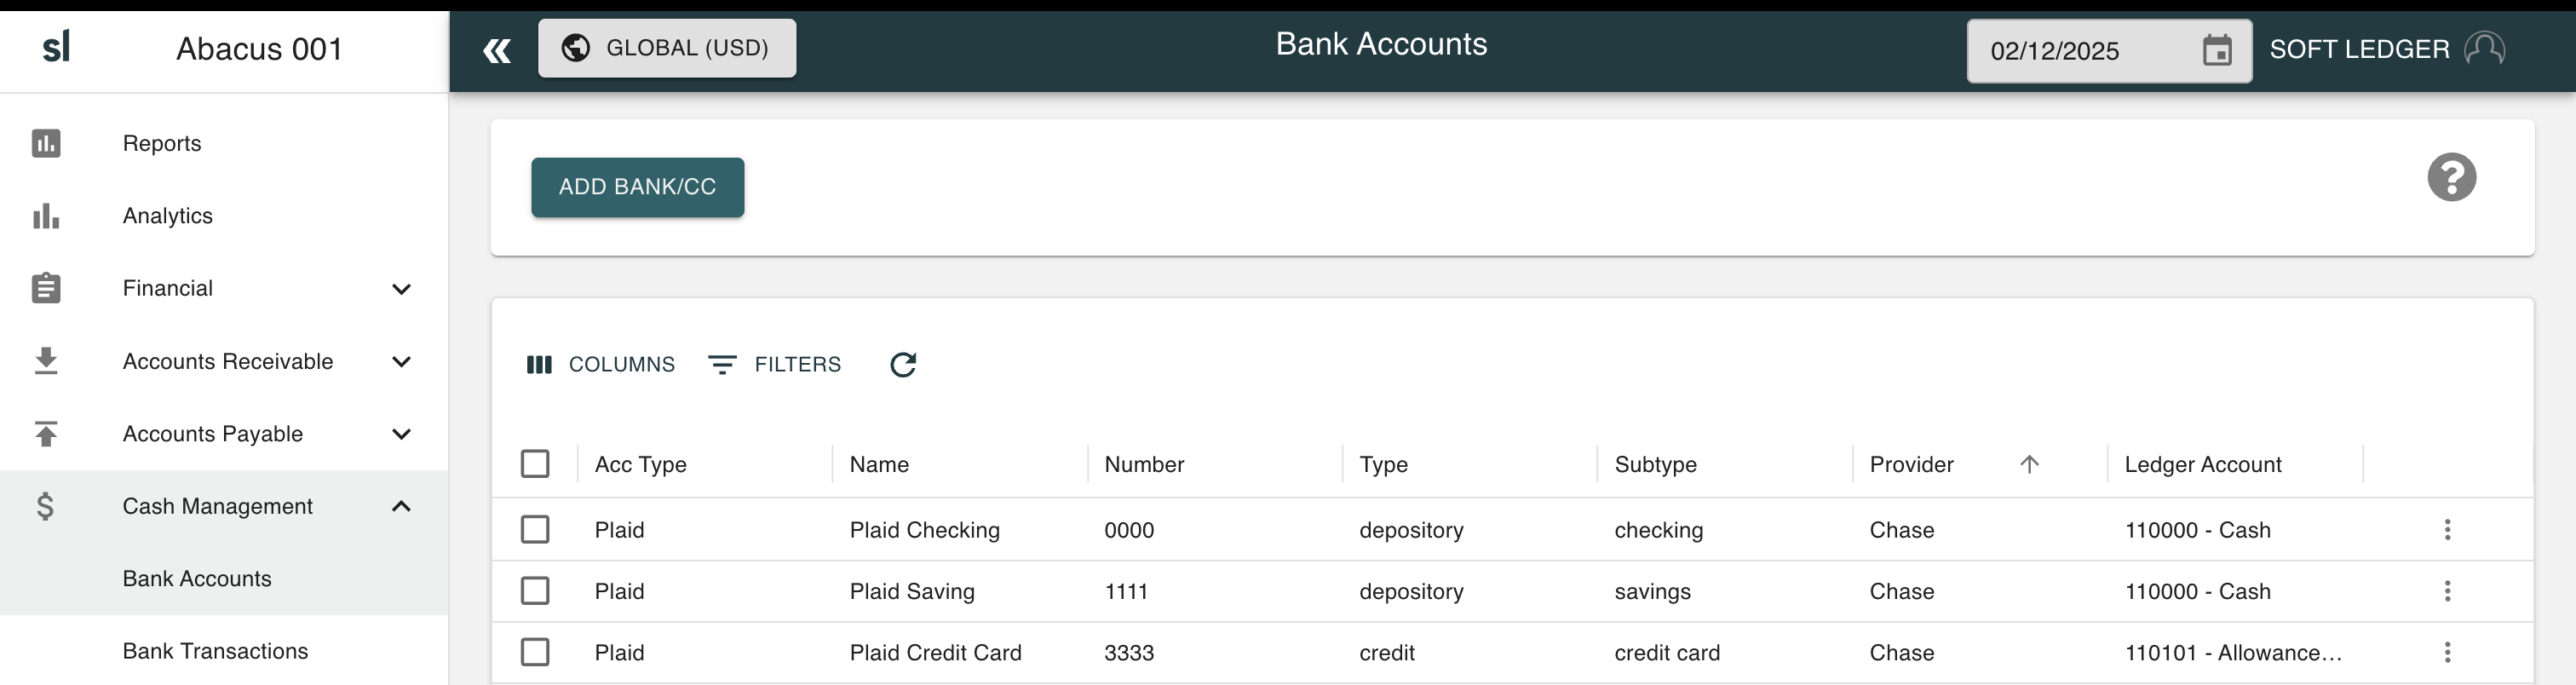Click the Financial clipboard icon
Screen dimensions: 2576x685
[x=46, y=288]
